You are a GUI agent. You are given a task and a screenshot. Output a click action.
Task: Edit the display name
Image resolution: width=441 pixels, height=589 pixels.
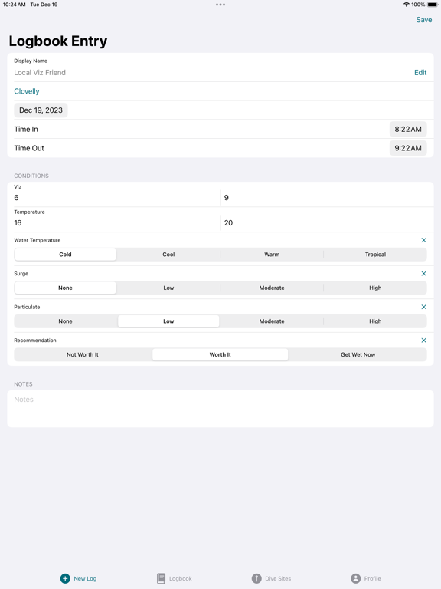[x=420, y=73]
